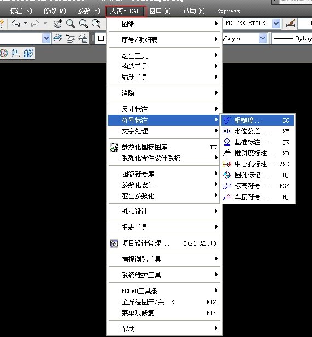This screenshot has width=312, height=337.
Task: Expand the 绘图工具 submenu
Action: click(164, 55)
